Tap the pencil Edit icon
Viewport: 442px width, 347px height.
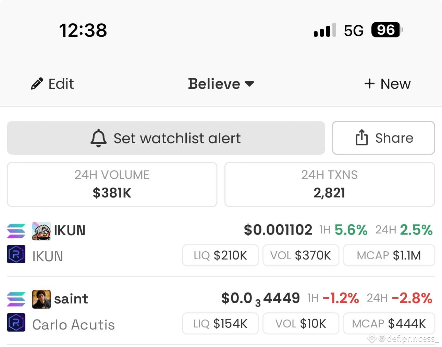pyautogui.click(x=37, y=84)
